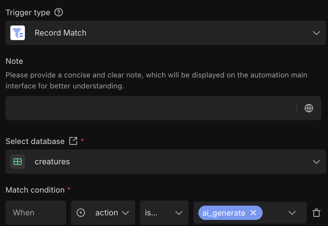Click the "action" field name text
This screenshot has height=226, width=328.
107,213
